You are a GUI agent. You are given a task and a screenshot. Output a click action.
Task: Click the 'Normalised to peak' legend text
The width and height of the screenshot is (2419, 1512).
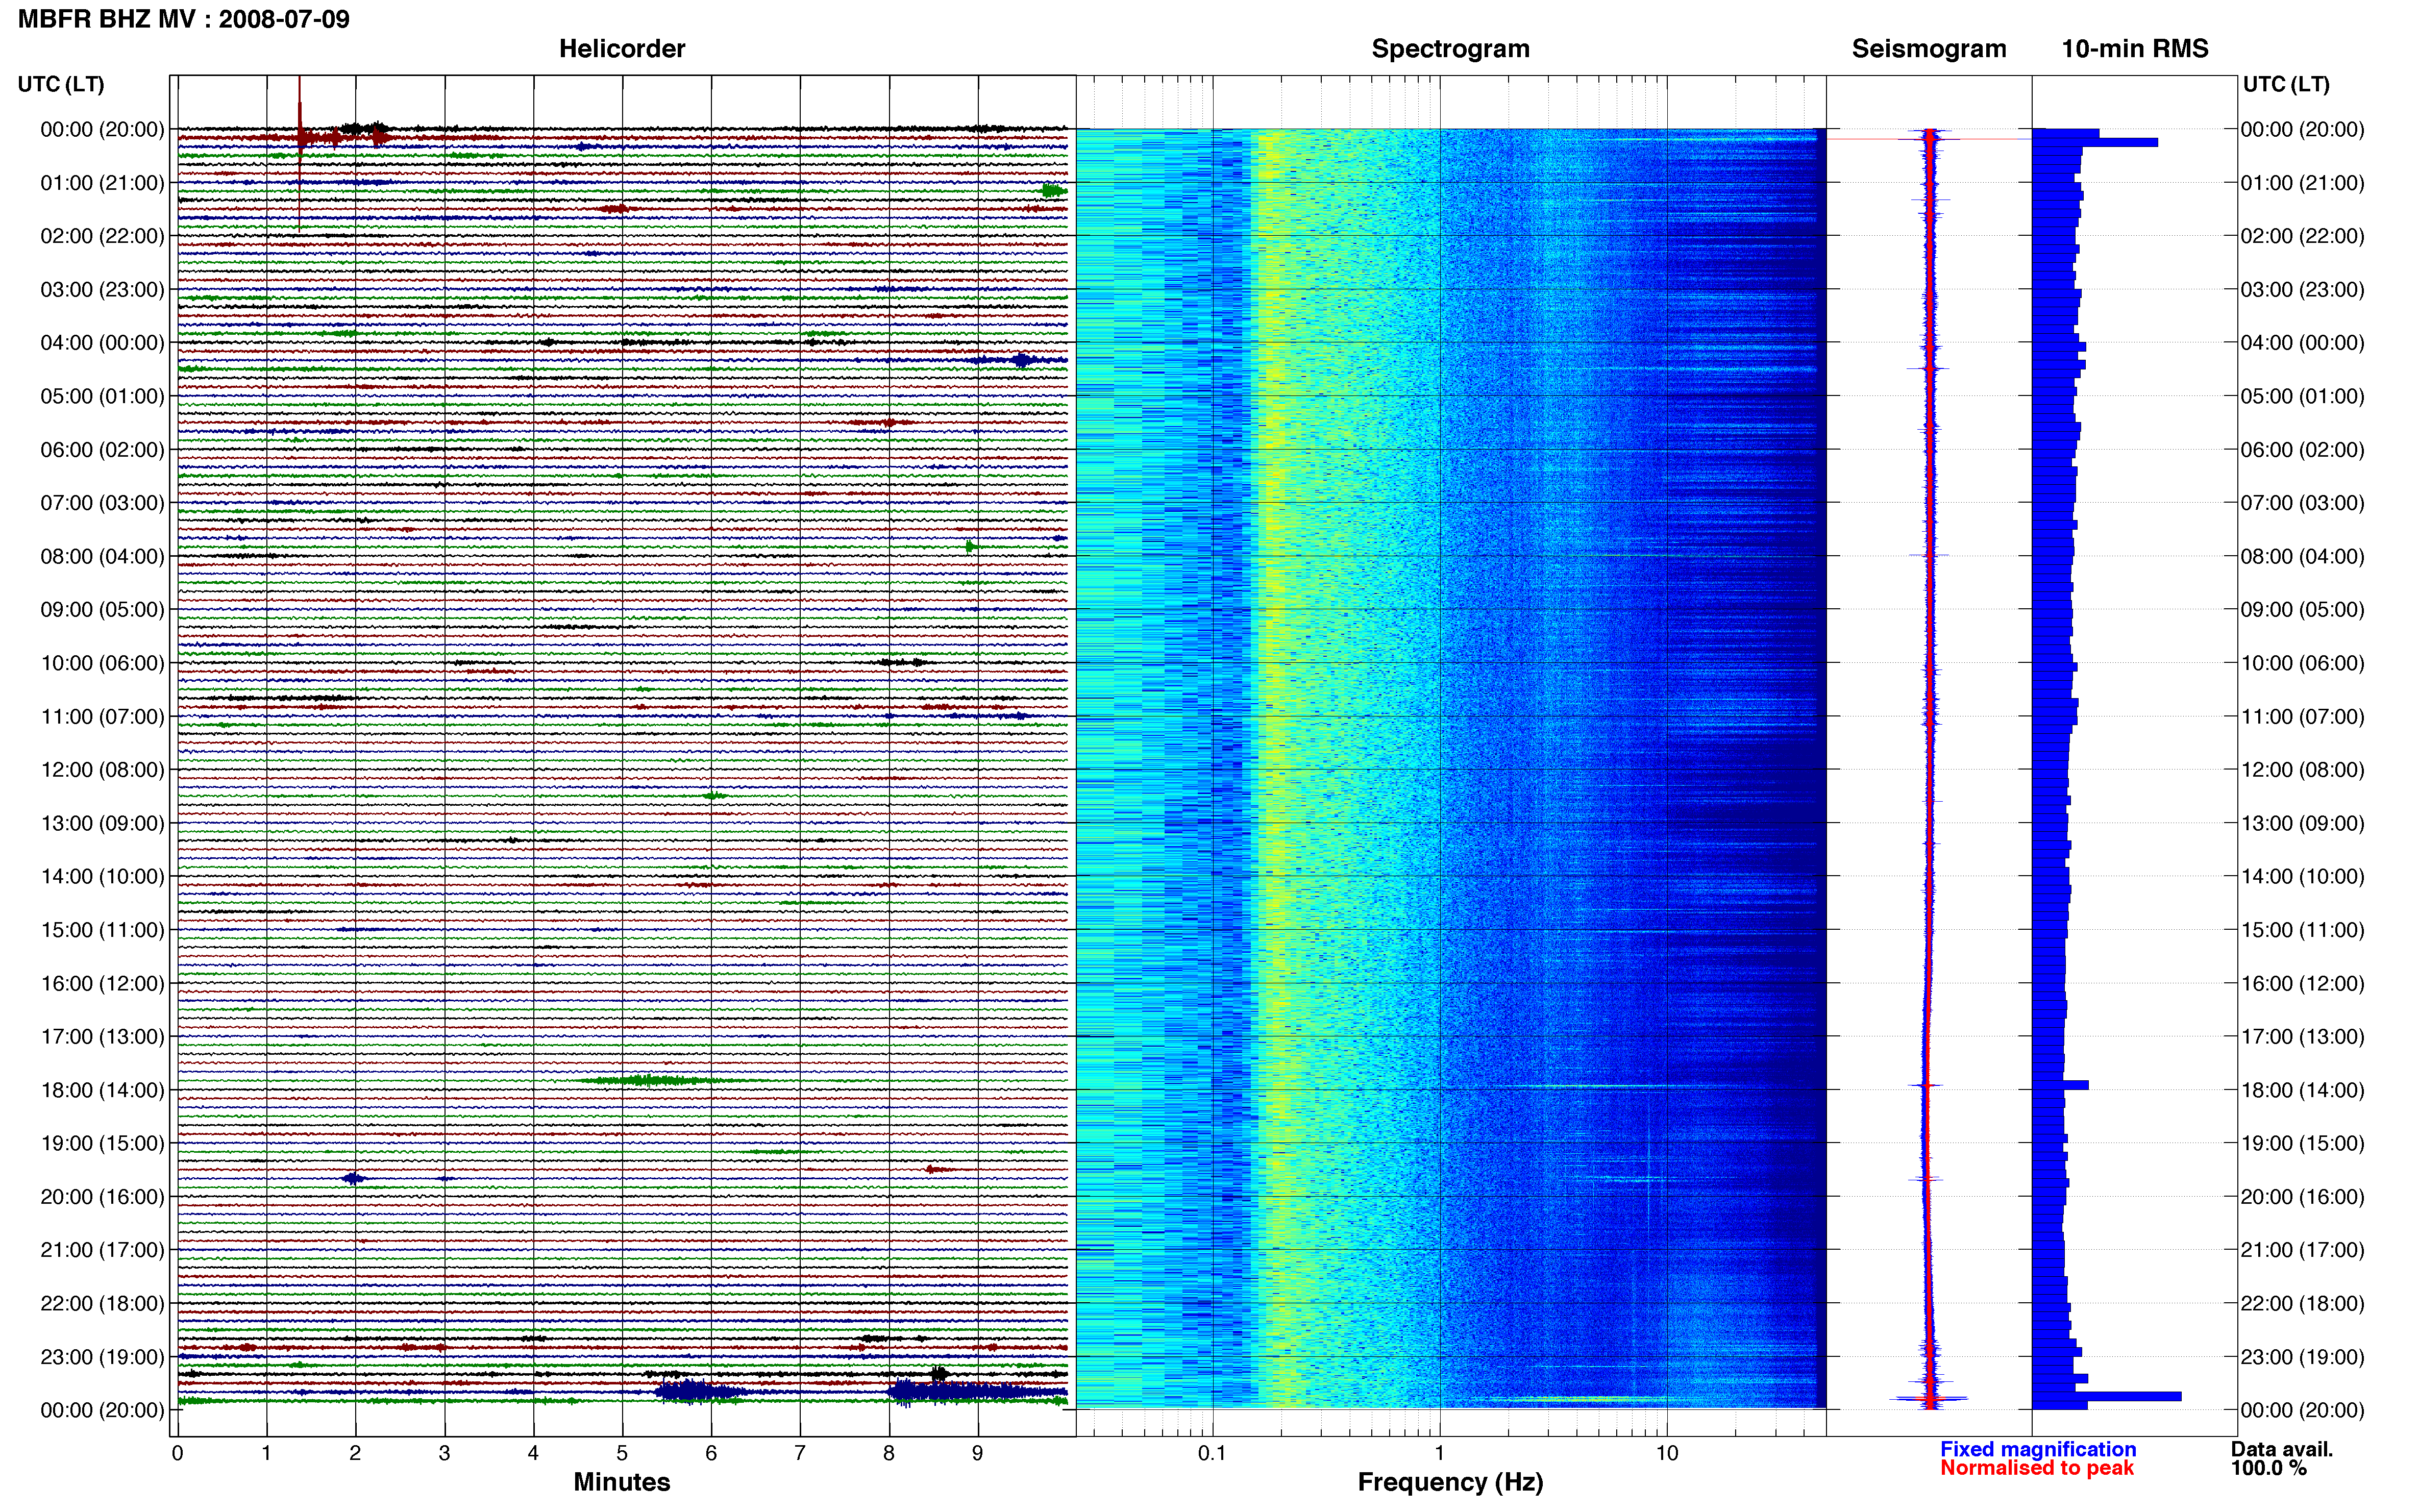[x=2037, y=1468]
